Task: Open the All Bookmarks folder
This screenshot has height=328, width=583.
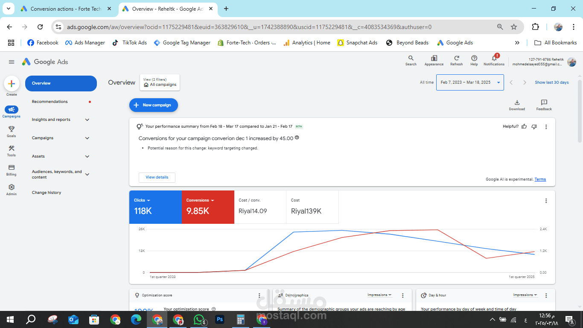Action: click(x=555, y=43)
